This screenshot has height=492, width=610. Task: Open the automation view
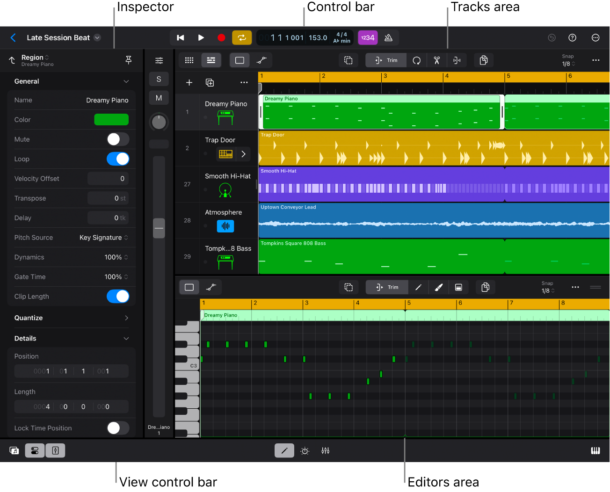261,60
